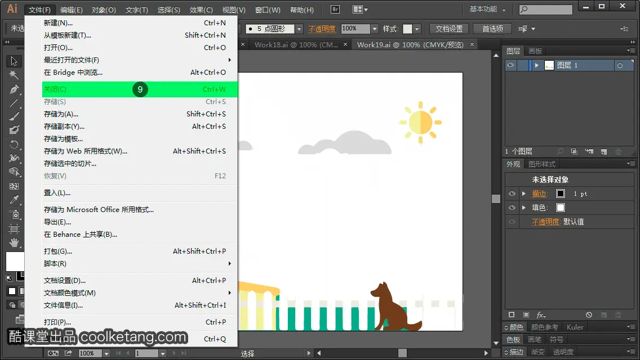Viewport: 640px width, 360px height.
Task: Select the Line Segment tool
Action: click(x=14, y=103)
